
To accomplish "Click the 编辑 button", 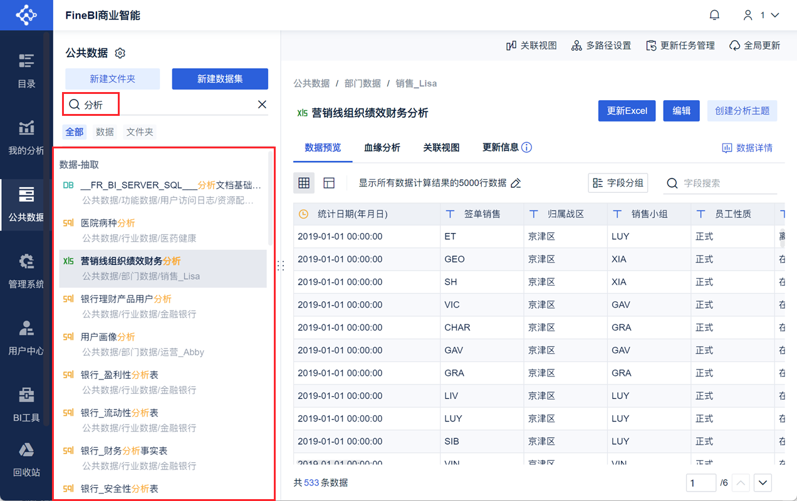I will (x=681, y=111).
